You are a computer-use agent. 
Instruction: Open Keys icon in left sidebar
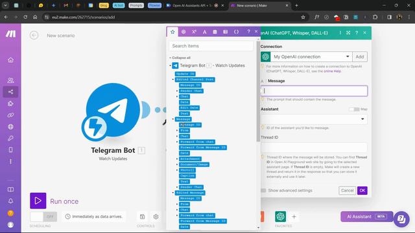pyautogui.click(x=10, y=138)
